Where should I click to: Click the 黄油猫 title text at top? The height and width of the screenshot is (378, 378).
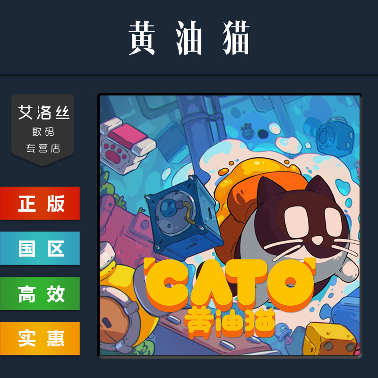189,38
